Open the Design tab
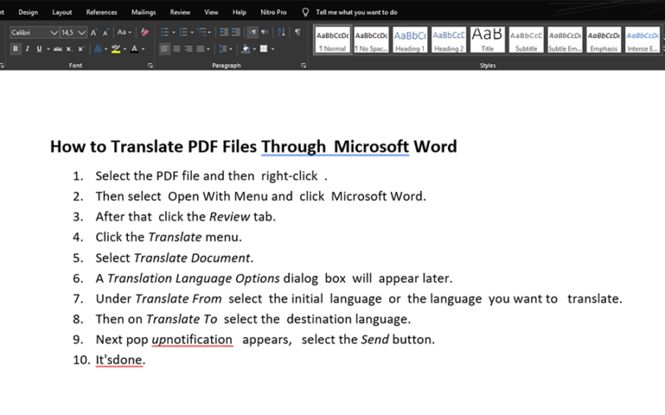Viewport: 665px width, 415px height. pos(28,12)
